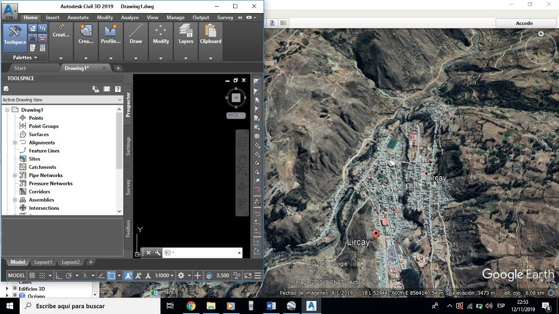
Task: Expand the Pipe Networks tree node
Action: pyautogui.click(x=15, y=175)
